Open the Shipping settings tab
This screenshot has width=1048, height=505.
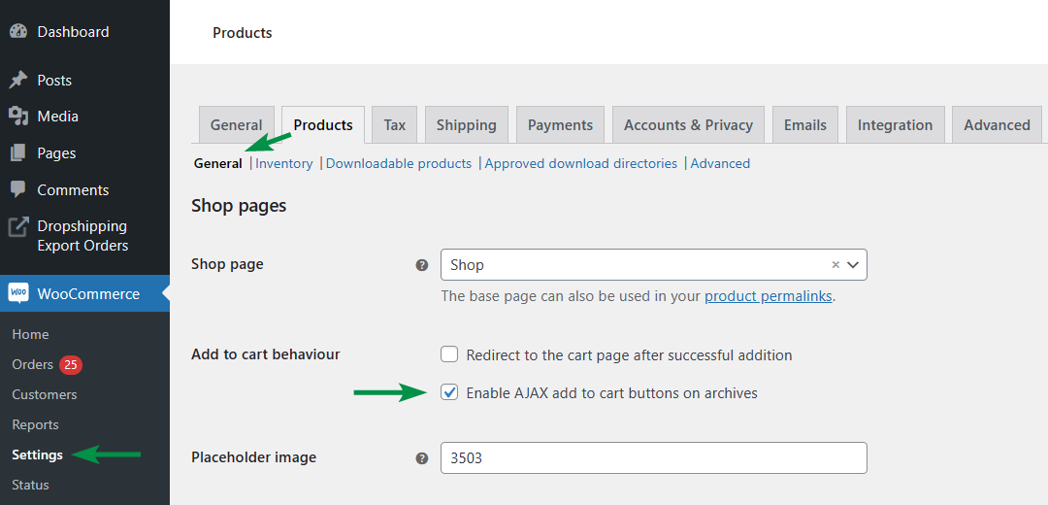467,125
